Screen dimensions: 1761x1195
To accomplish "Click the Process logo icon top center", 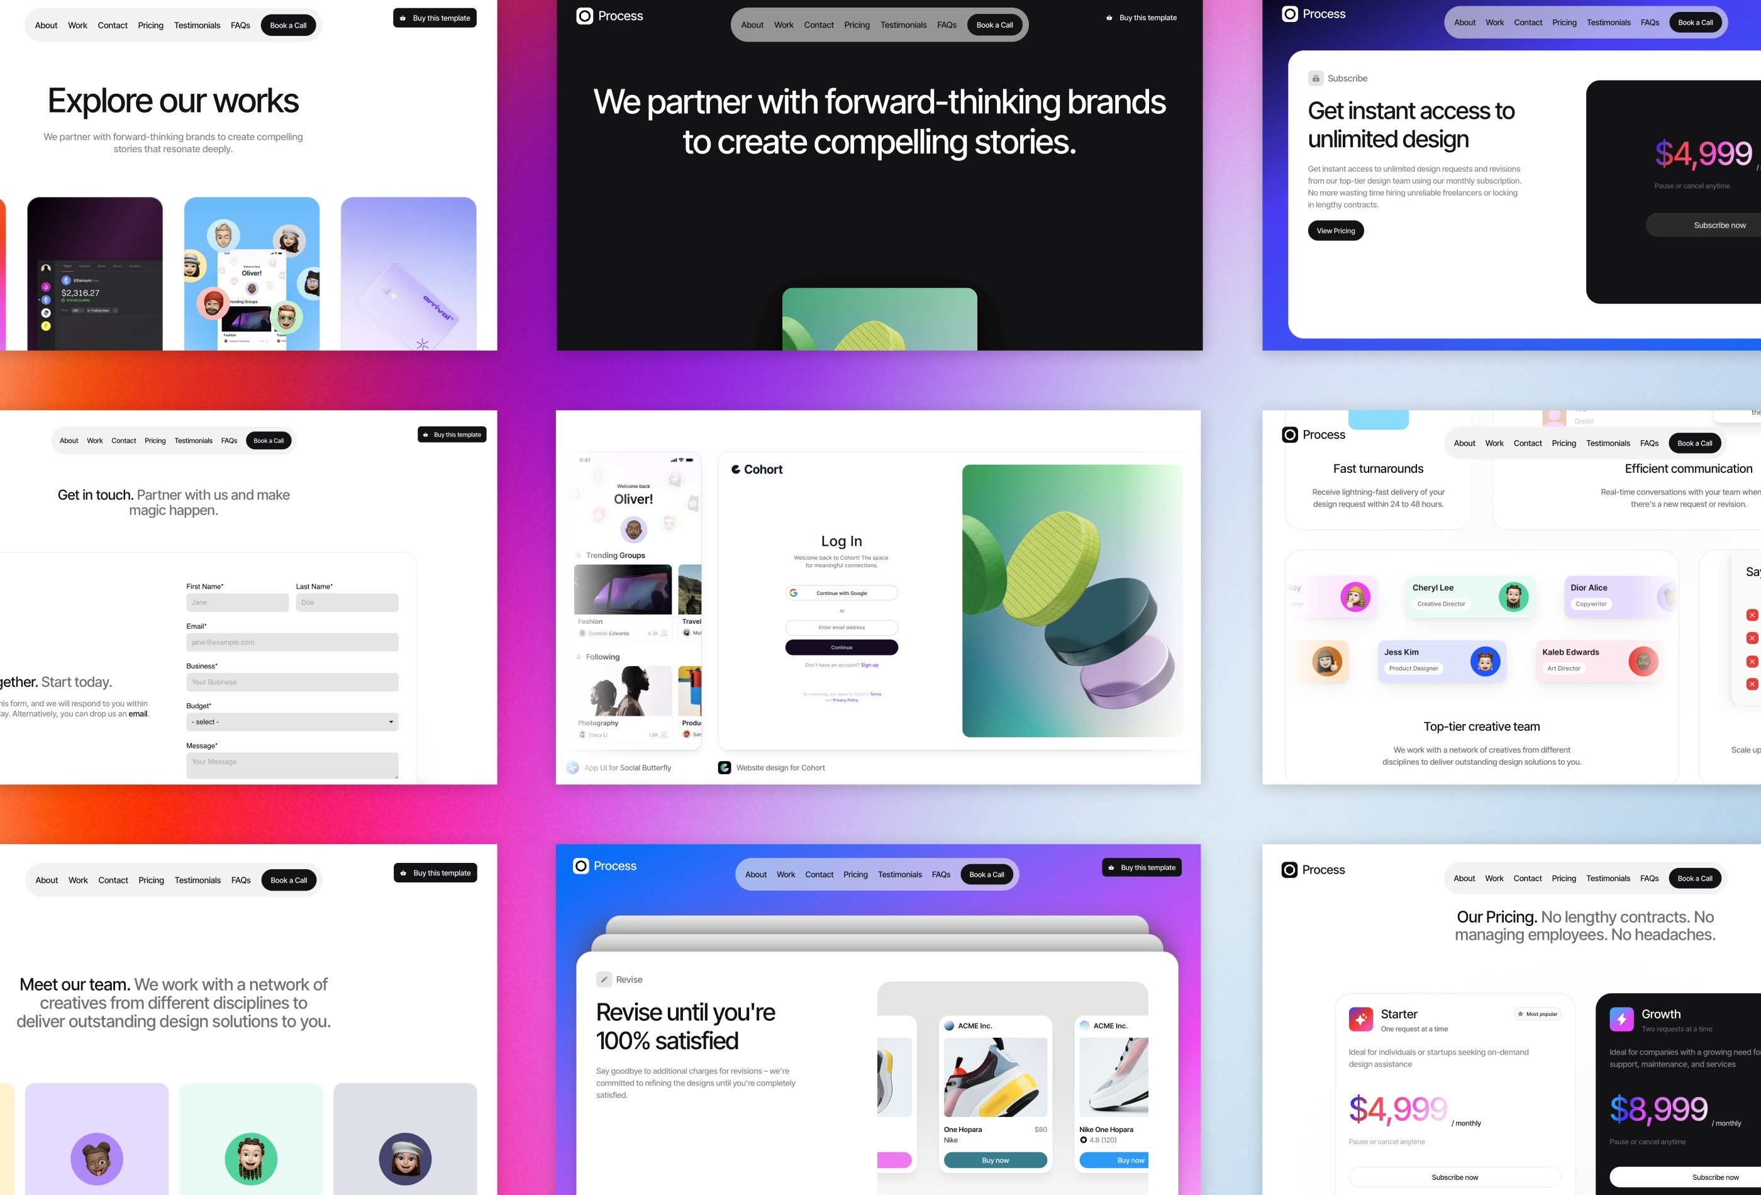I will pyautogui.click(x=584, y=14).
